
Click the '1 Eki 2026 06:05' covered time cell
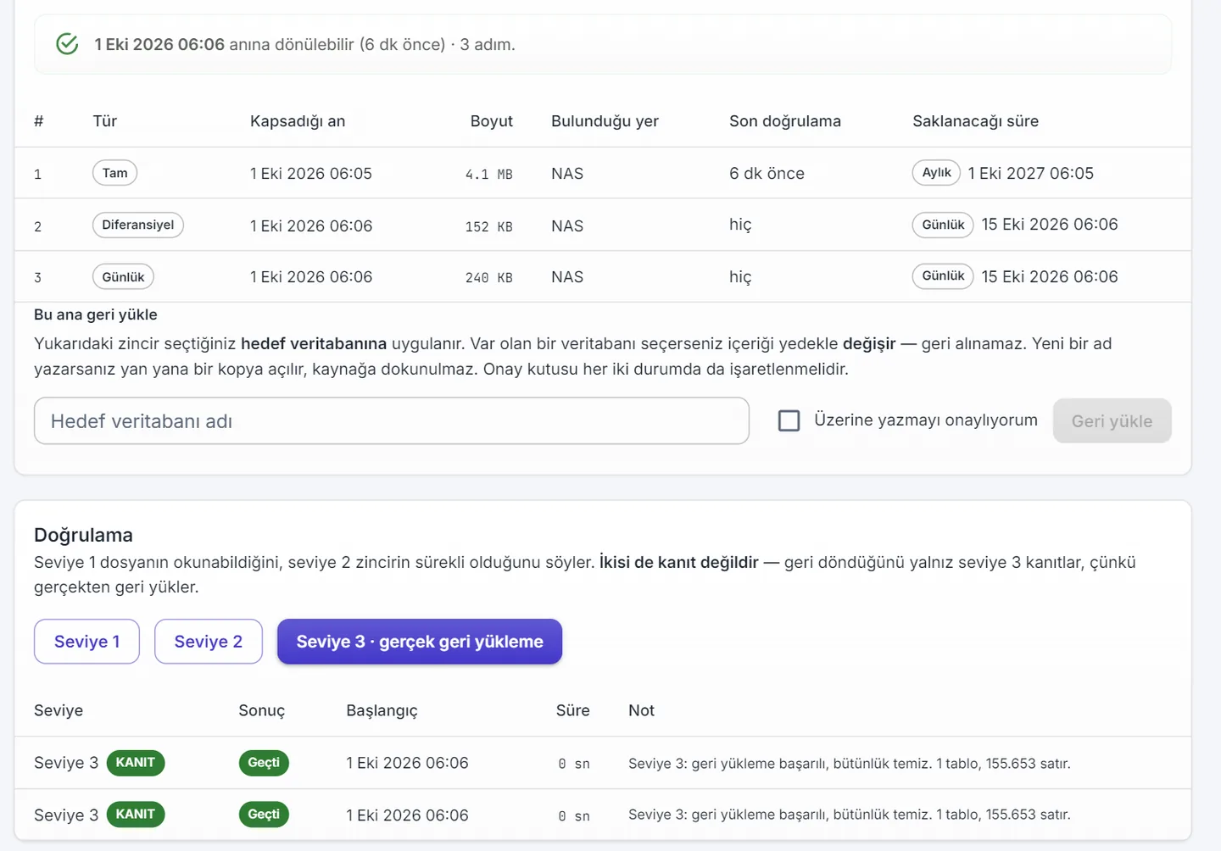point(311,173)
